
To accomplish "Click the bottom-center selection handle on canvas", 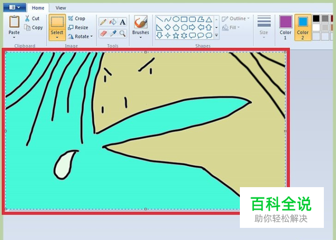I will pyautogui.click(x=146, y=209).
